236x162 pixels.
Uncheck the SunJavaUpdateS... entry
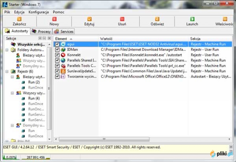tap(57, 71)
